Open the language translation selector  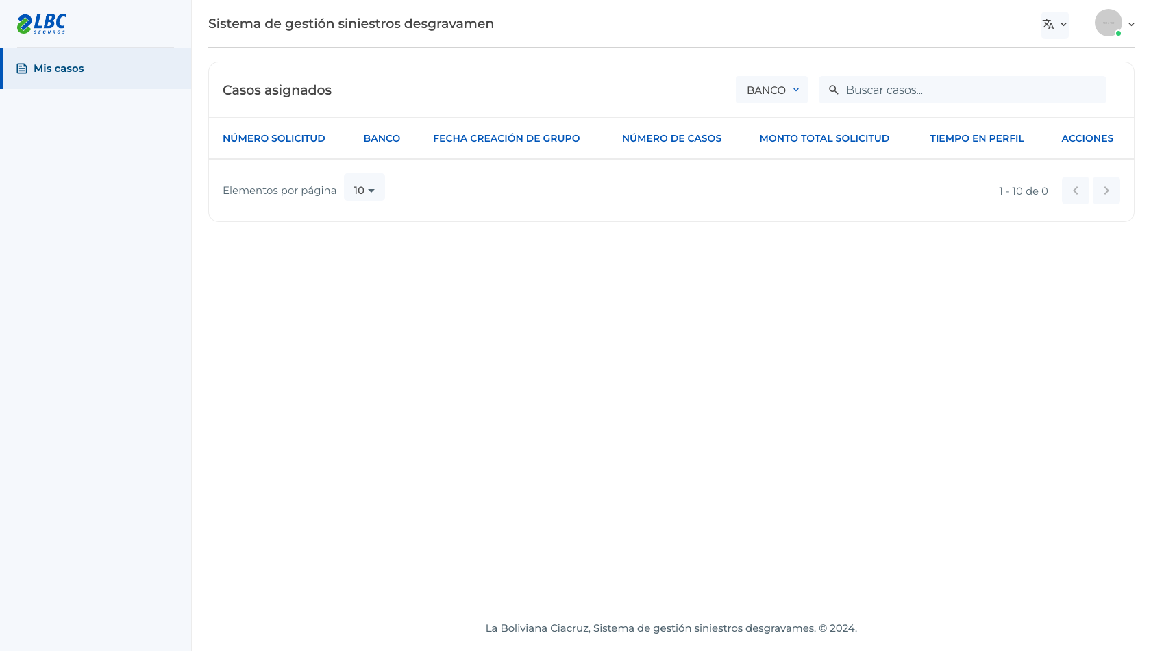1054,25
